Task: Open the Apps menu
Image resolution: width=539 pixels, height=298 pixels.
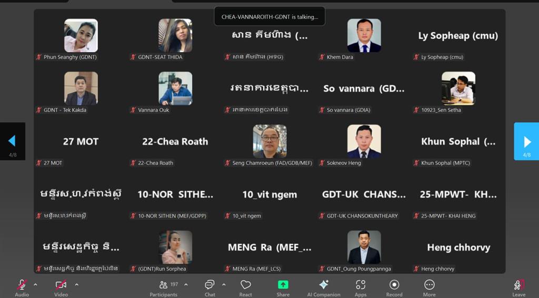Action: coord(360,287)
